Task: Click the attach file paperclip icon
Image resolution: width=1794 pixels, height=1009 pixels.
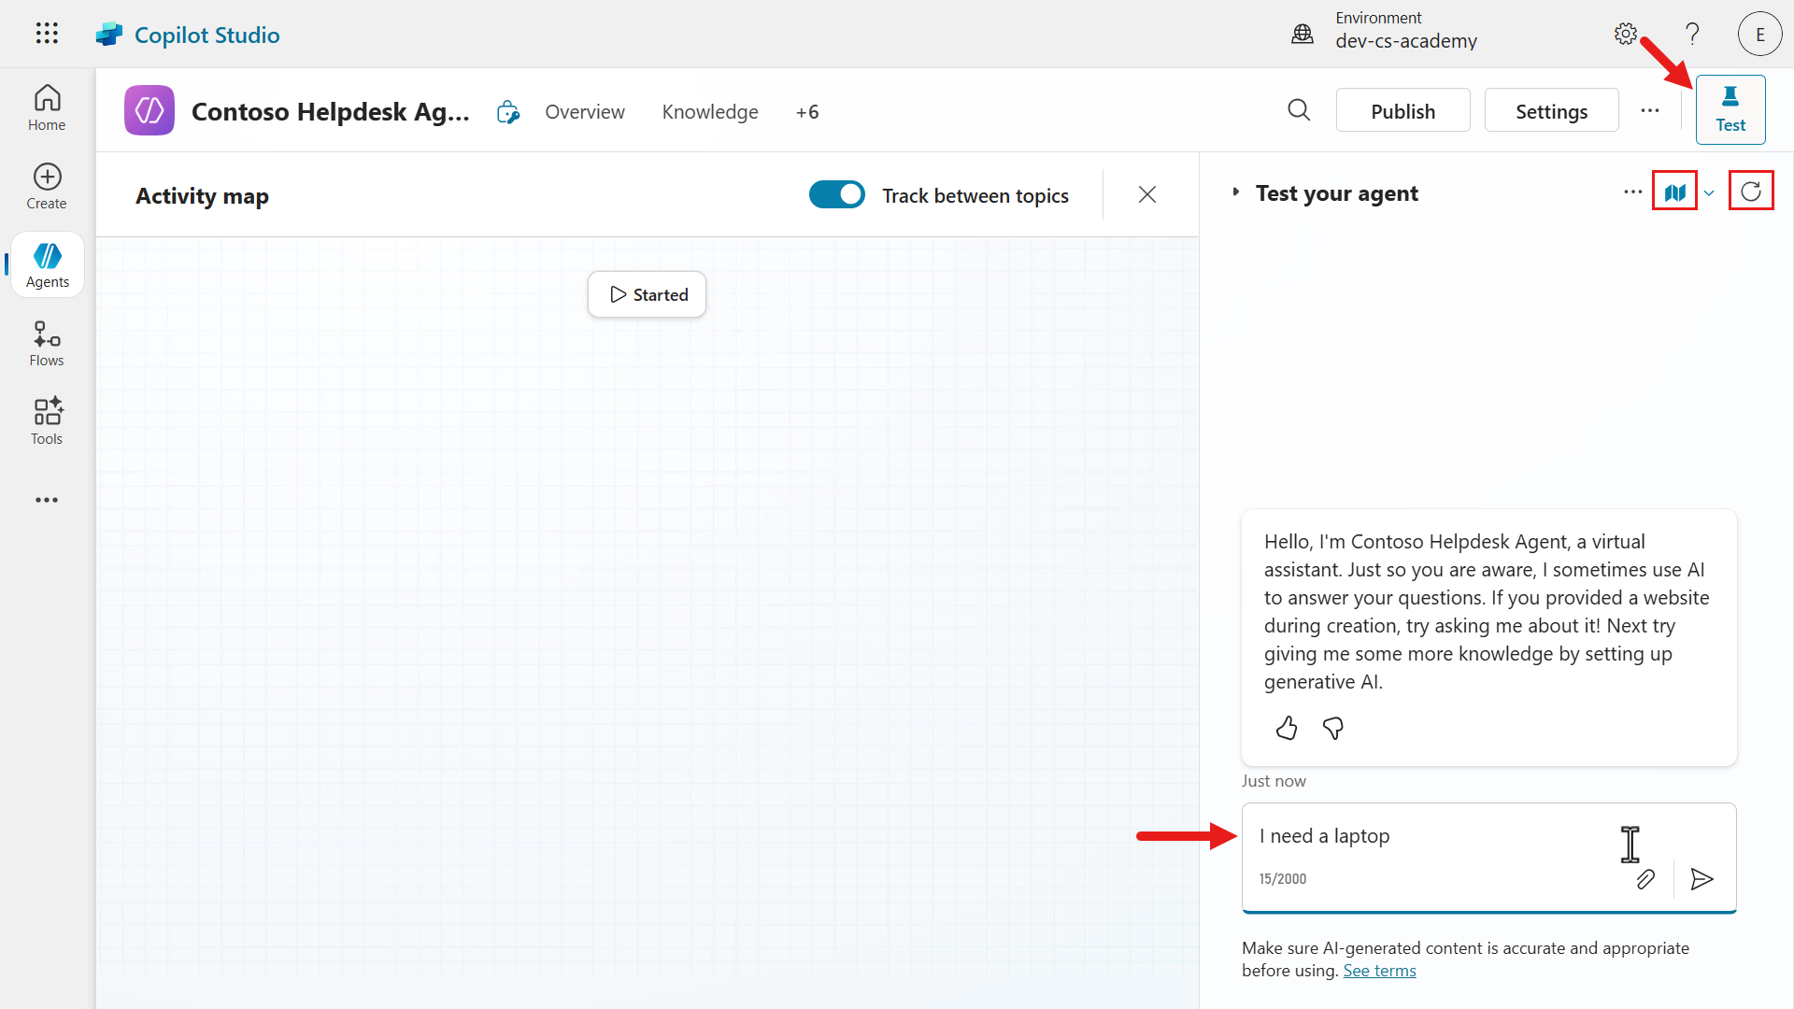Action: (1645, 879)
